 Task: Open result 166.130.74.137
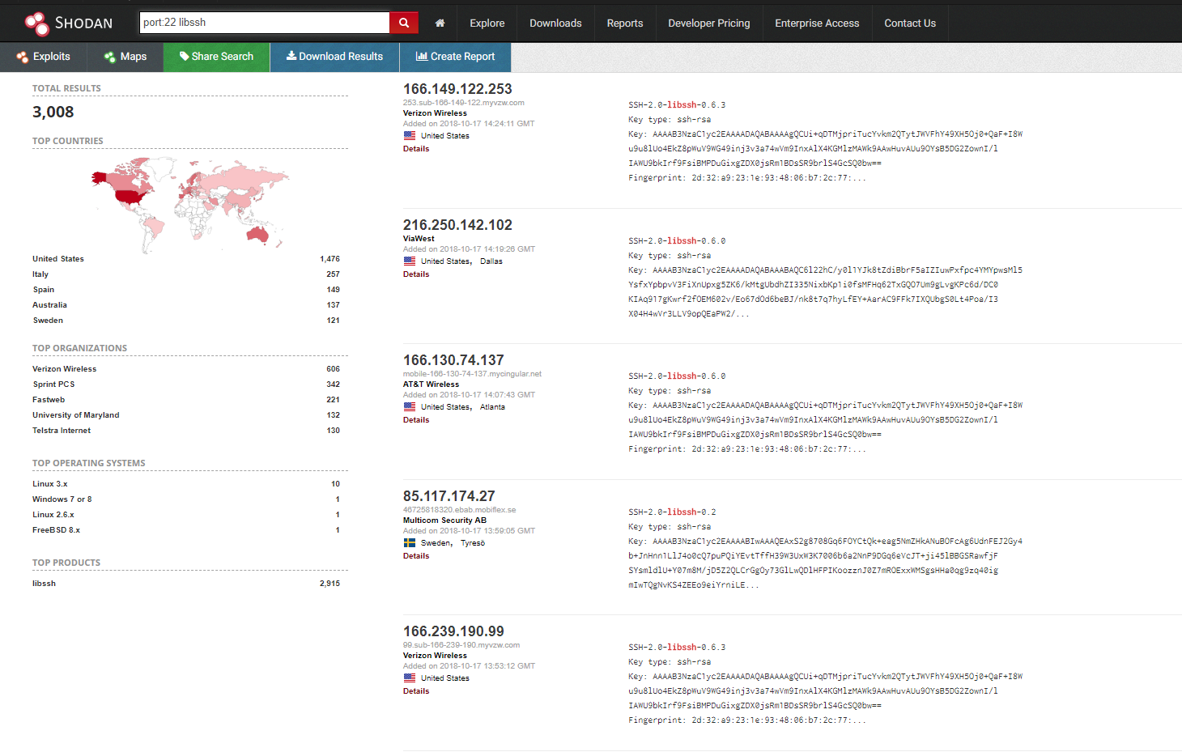[453, 359]
